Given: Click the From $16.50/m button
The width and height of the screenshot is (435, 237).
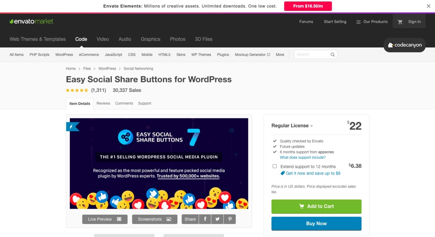Looking at the screenshot, I should click(x=308, y=6).
